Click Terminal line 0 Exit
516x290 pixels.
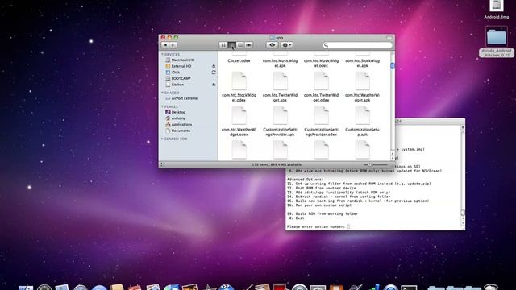pyautogui.click(x=296, y=218)
